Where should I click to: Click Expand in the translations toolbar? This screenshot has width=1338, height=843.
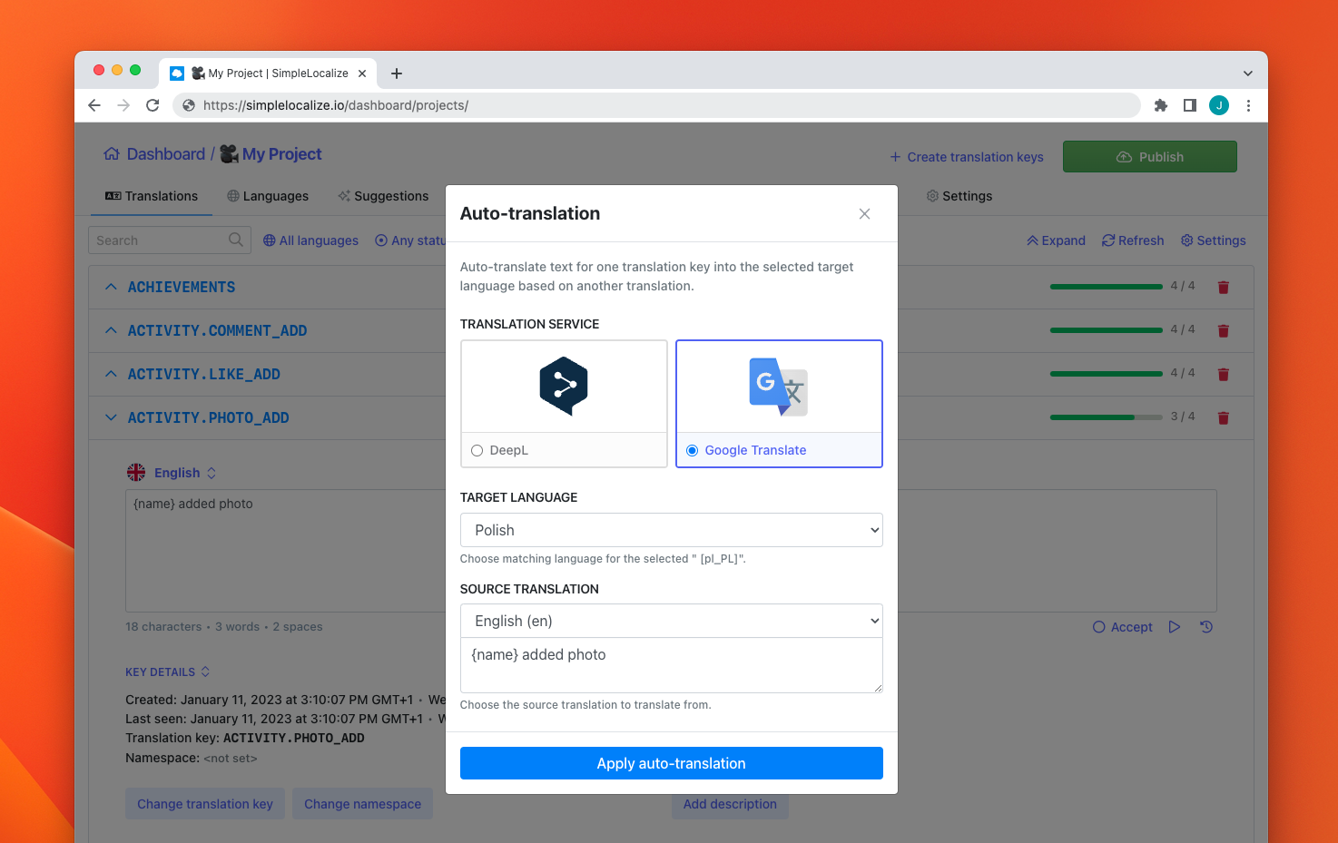click(x=1056, y=240)
